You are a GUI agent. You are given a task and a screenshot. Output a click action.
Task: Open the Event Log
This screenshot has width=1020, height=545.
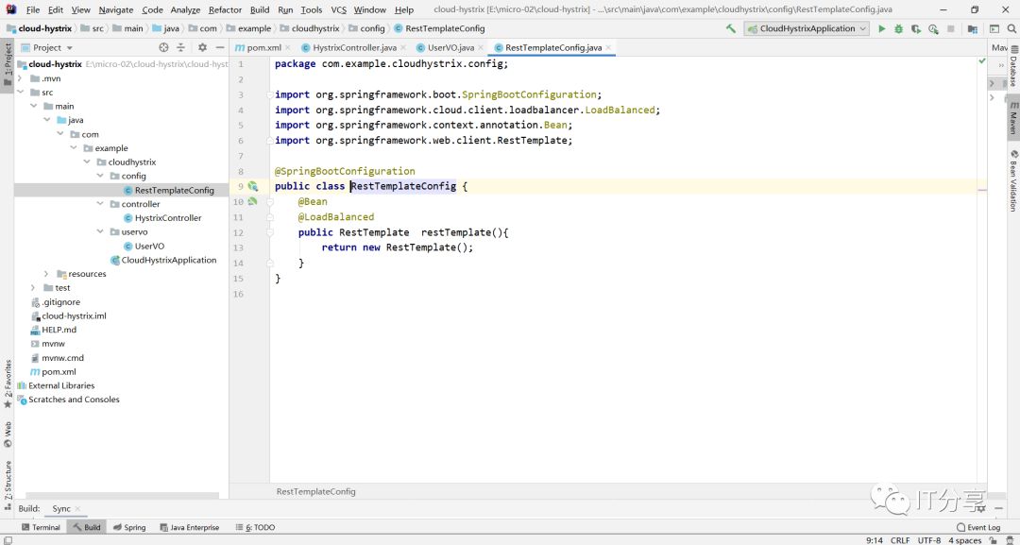point(977,527)
